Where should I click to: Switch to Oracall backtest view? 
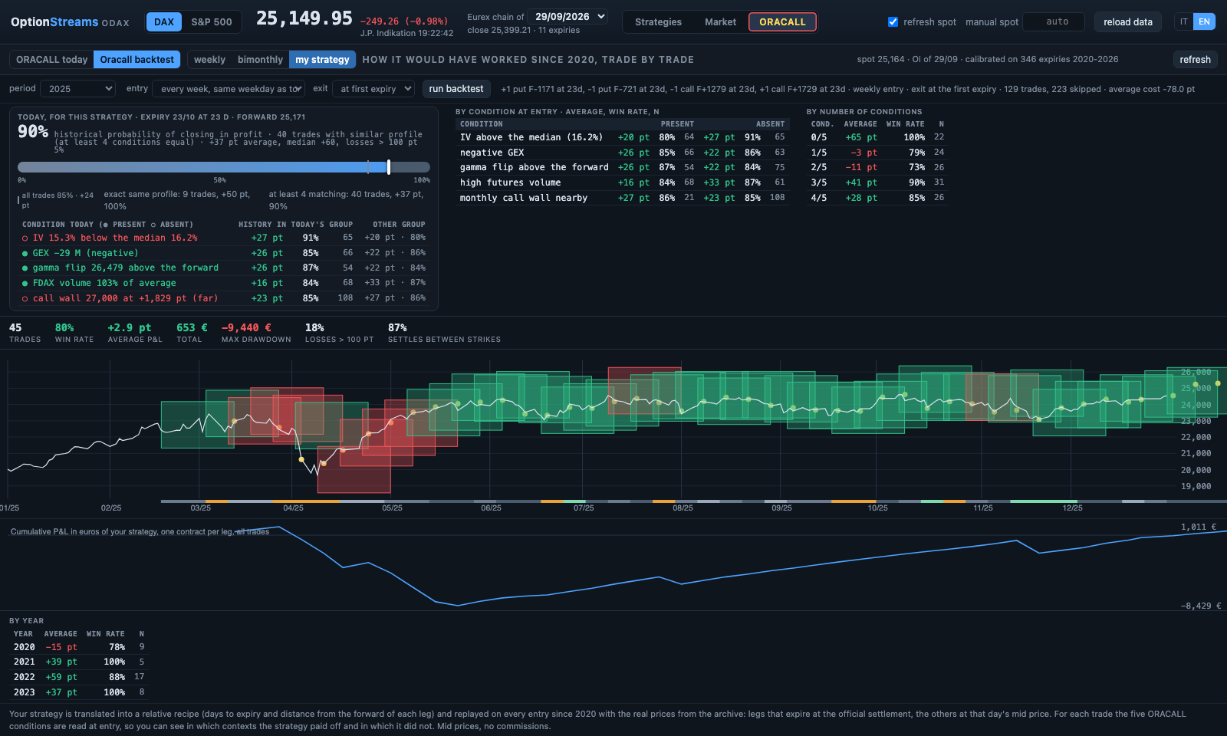(137, 60)
